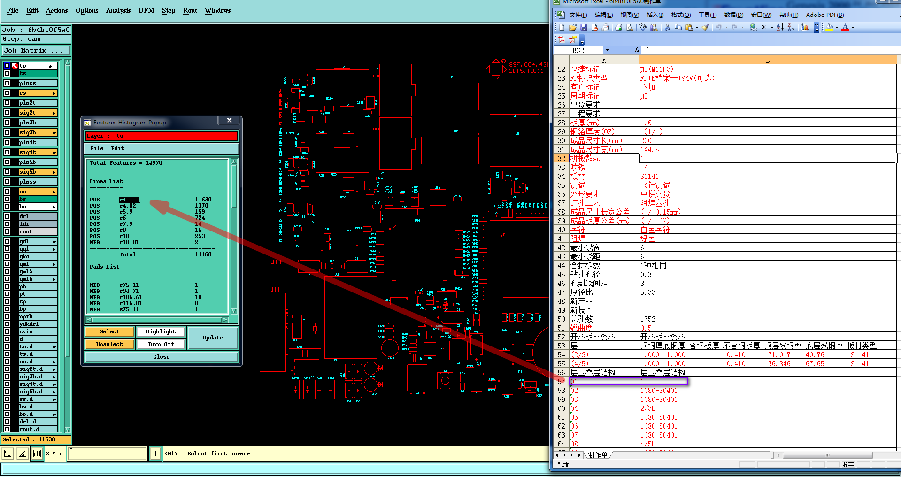The image size is (901, 477).
Task: Click the New workbook icon in Excel
Action: 562,27
